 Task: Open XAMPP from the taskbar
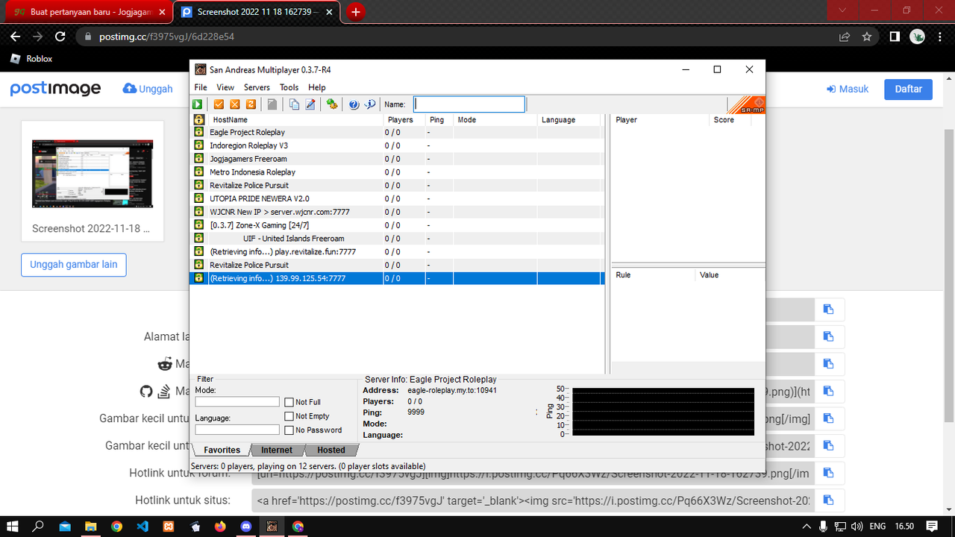click(169, 526)
